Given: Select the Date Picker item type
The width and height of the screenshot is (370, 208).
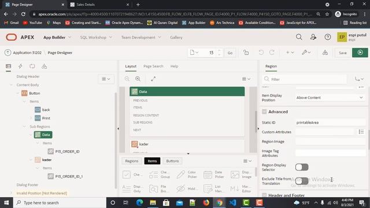Looking at the screenshot, I should (214, 174).
